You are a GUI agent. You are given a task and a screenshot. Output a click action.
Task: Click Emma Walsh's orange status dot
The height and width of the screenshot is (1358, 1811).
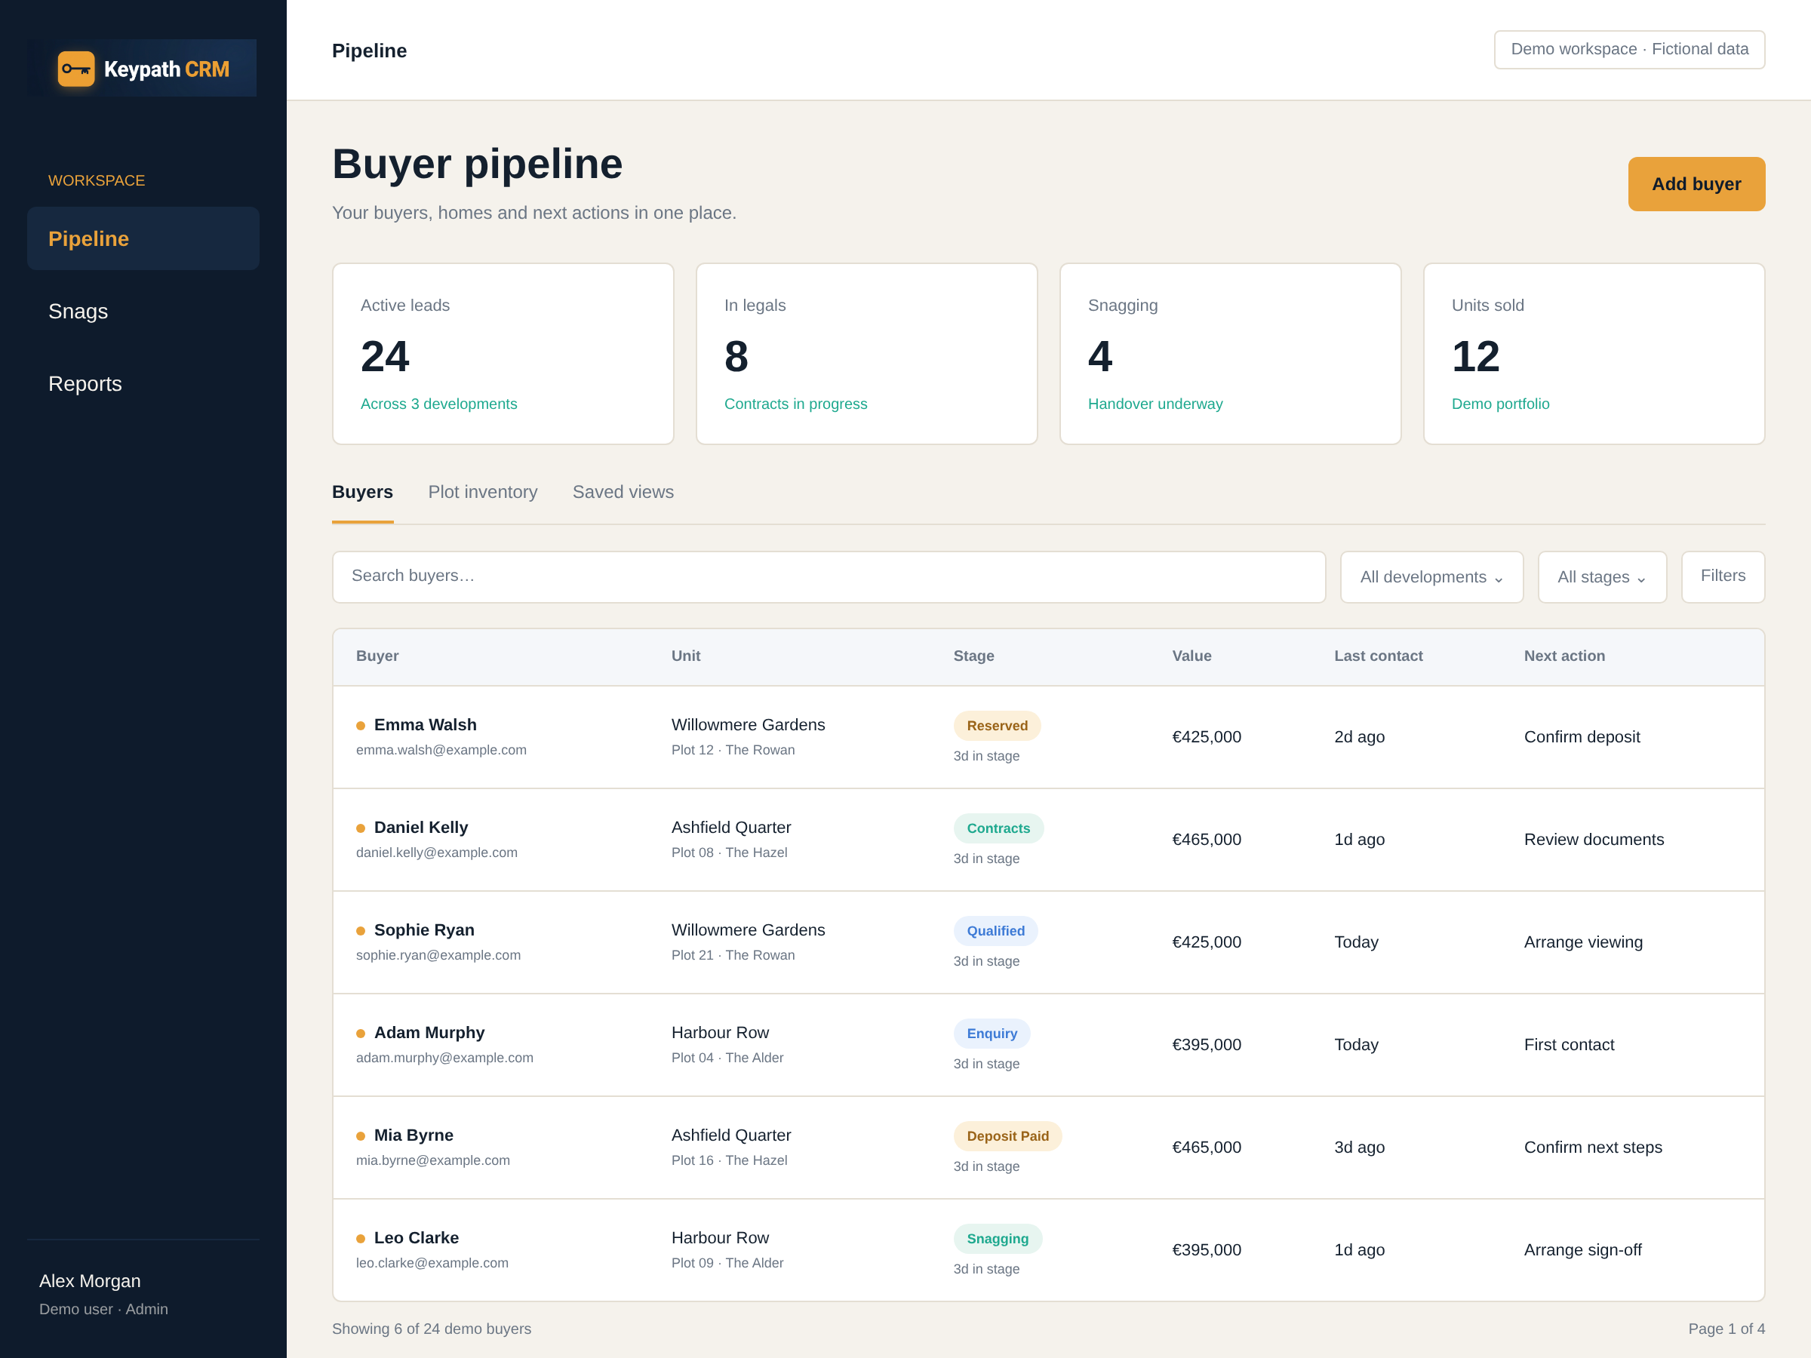(x=360, y=725)
